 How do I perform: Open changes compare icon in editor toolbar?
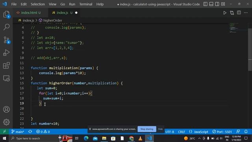tap(232, 13)
